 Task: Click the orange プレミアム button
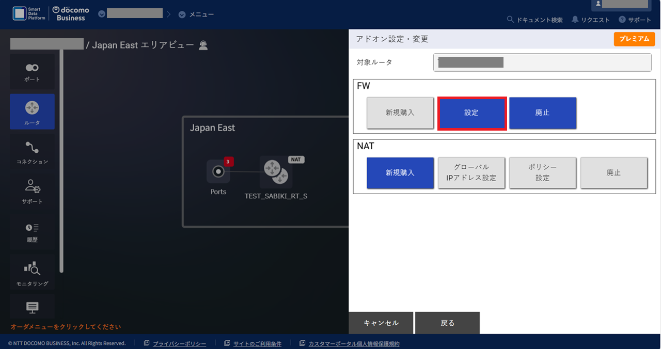point(634,39)
